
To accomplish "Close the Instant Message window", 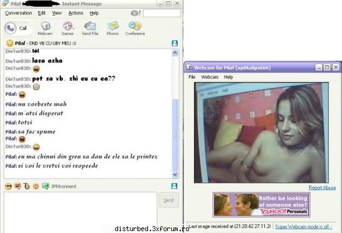I will pos(177,3).
